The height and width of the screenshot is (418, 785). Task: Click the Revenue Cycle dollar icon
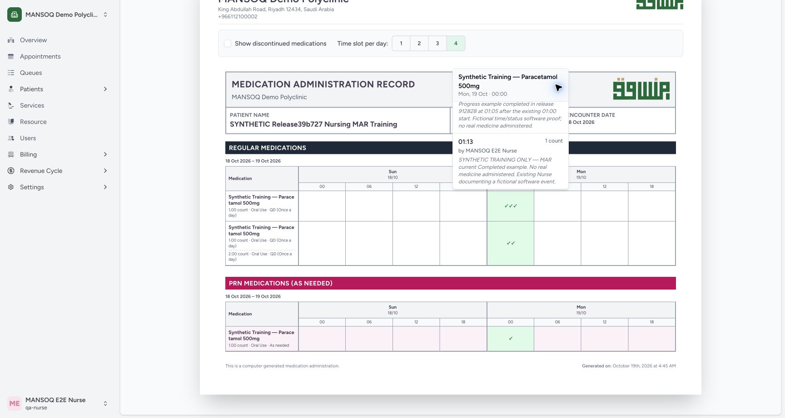[11, 171]
